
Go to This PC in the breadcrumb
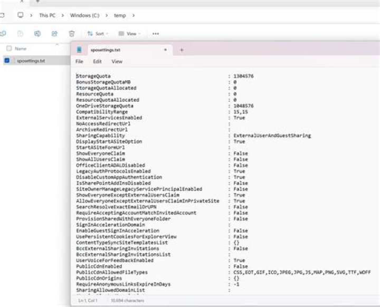(47, 15)
